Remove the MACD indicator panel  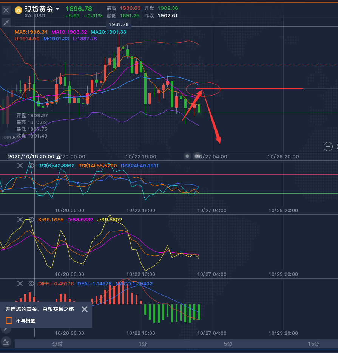coord(20,283)
